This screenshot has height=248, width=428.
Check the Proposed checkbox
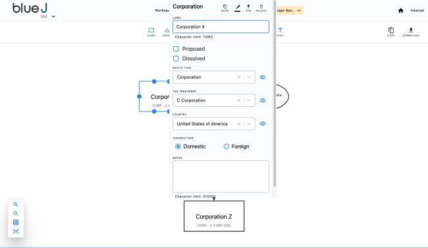(x=176, y=49)
